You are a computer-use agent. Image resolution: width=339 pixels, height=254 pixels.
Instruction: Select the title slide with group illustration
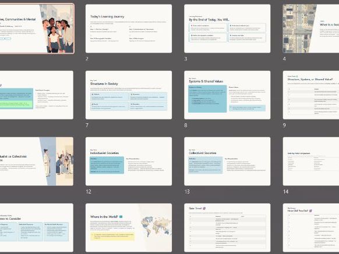tap(37, 28)
